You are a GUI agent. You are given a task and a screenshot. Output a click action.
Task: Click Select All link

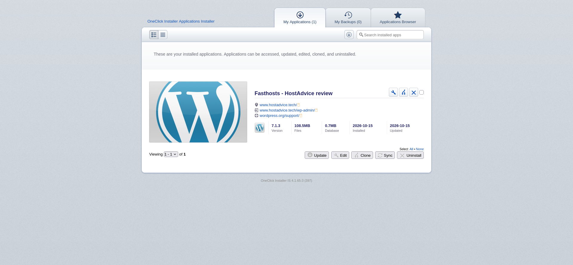tap(411, 149)
